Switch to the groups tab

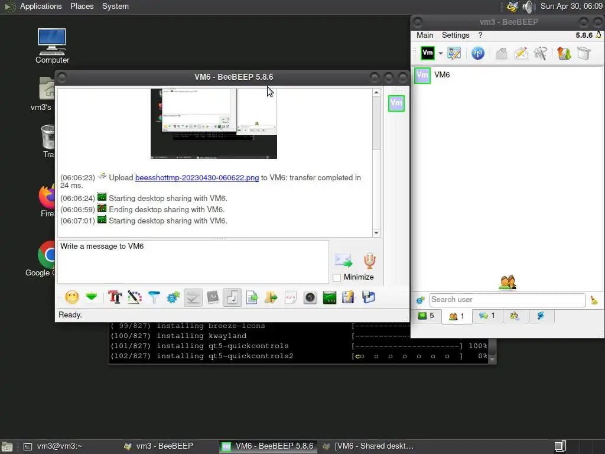(x=515, y=316)
